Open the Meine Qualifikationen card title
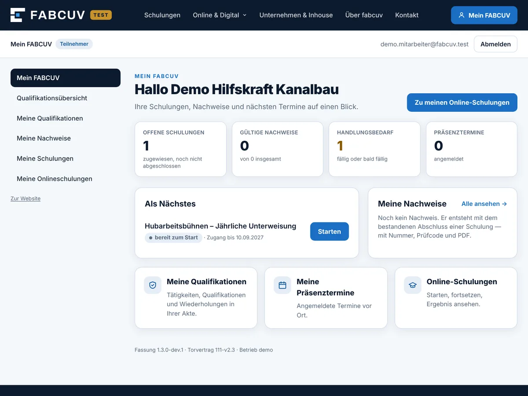Viewport: 528px width, 396px height. click(x=206, y=282)
